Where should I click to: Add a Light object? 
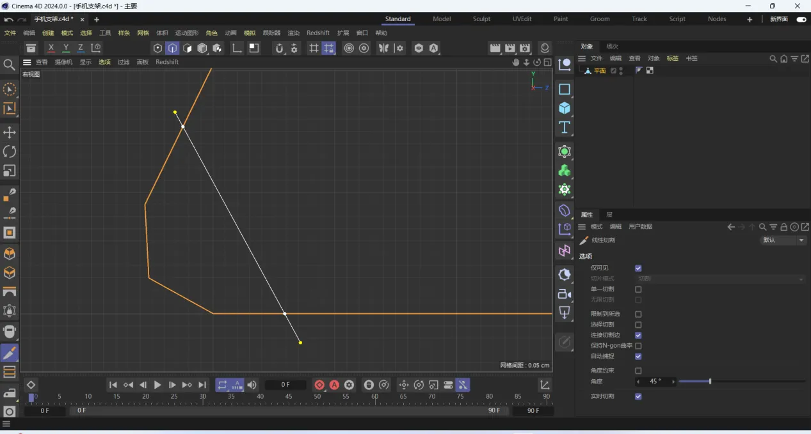[x=565, y=313]
